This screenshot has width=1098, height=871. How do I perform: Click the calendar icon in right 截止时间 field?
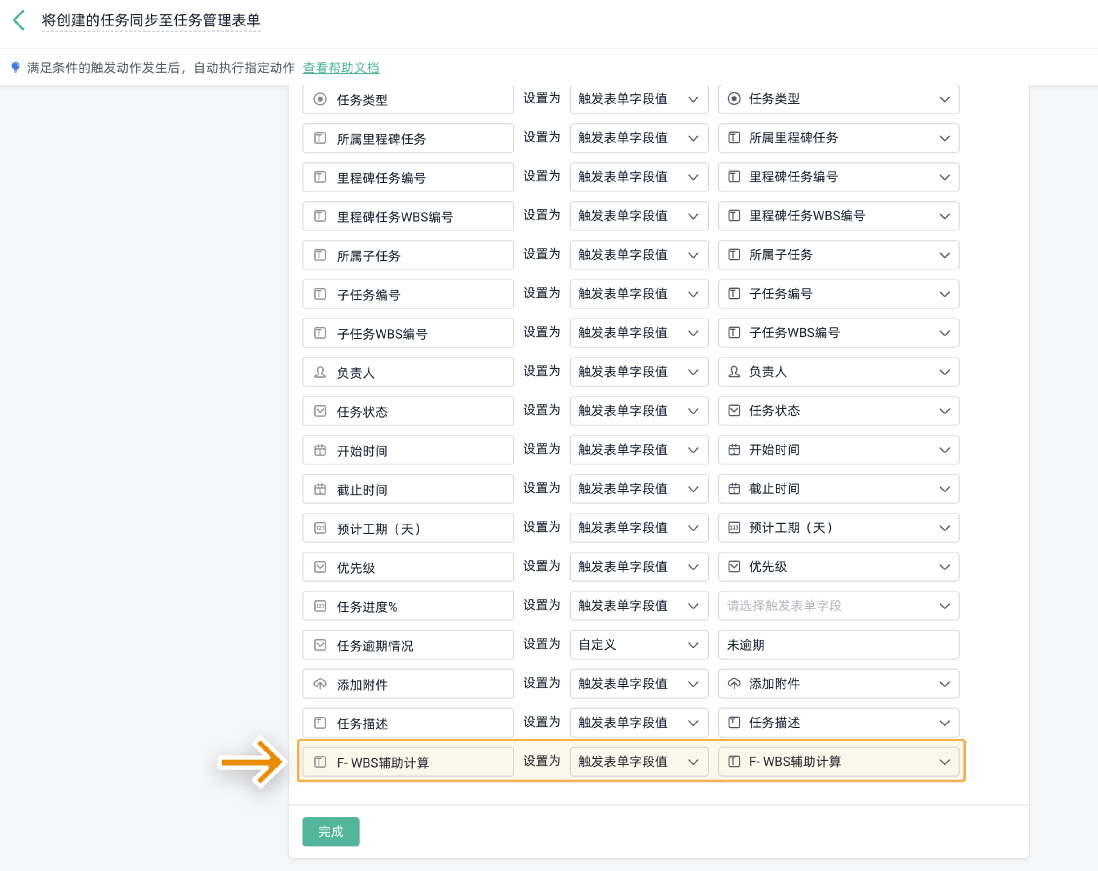pyautogui.click(x=734, y=489)
